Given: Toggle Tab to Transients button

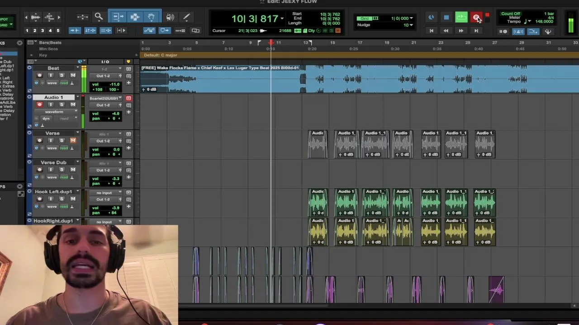Looking at the screenshot, I should tap(75, 30).
